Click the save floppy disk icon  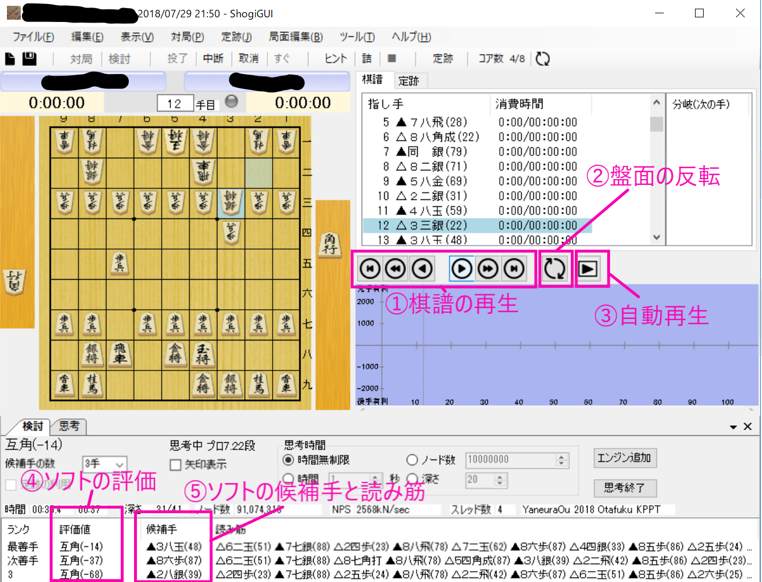coord(29,58)
